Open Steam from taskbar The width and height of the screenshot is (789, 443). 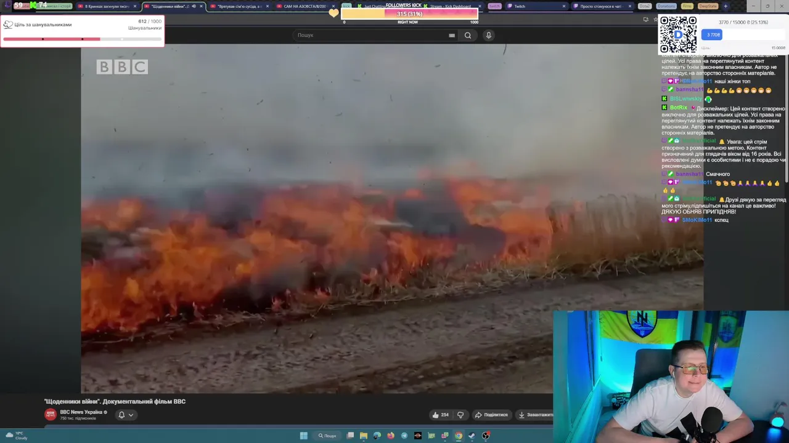click(472, 436)
